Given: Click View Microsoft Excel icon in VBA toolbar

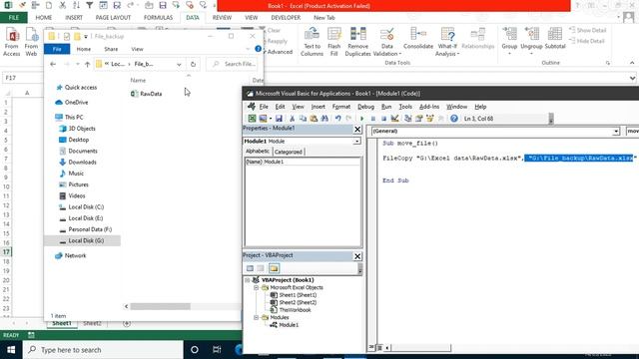Looking at the screenshot, I should click(252, 119).
